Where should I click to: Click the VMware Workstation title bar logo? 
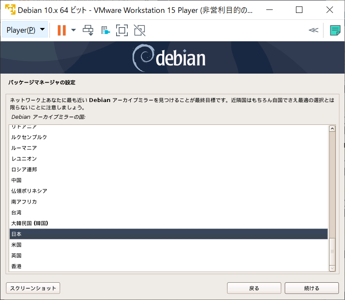(x=10, y=10)
